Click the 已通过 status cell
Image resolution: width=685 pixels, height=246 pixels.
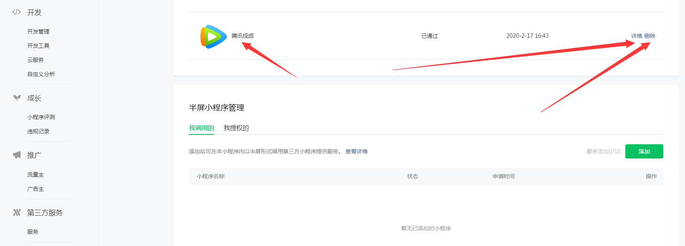pos(430,36)
